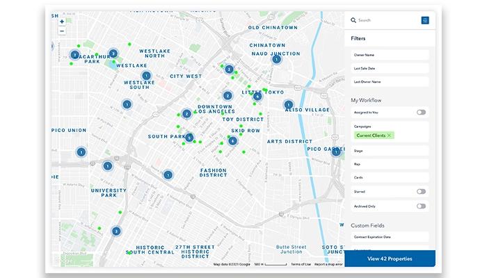Open cluster 1 left of Fashion District
This screenshot has height=278, width=487.
(168, 175)
